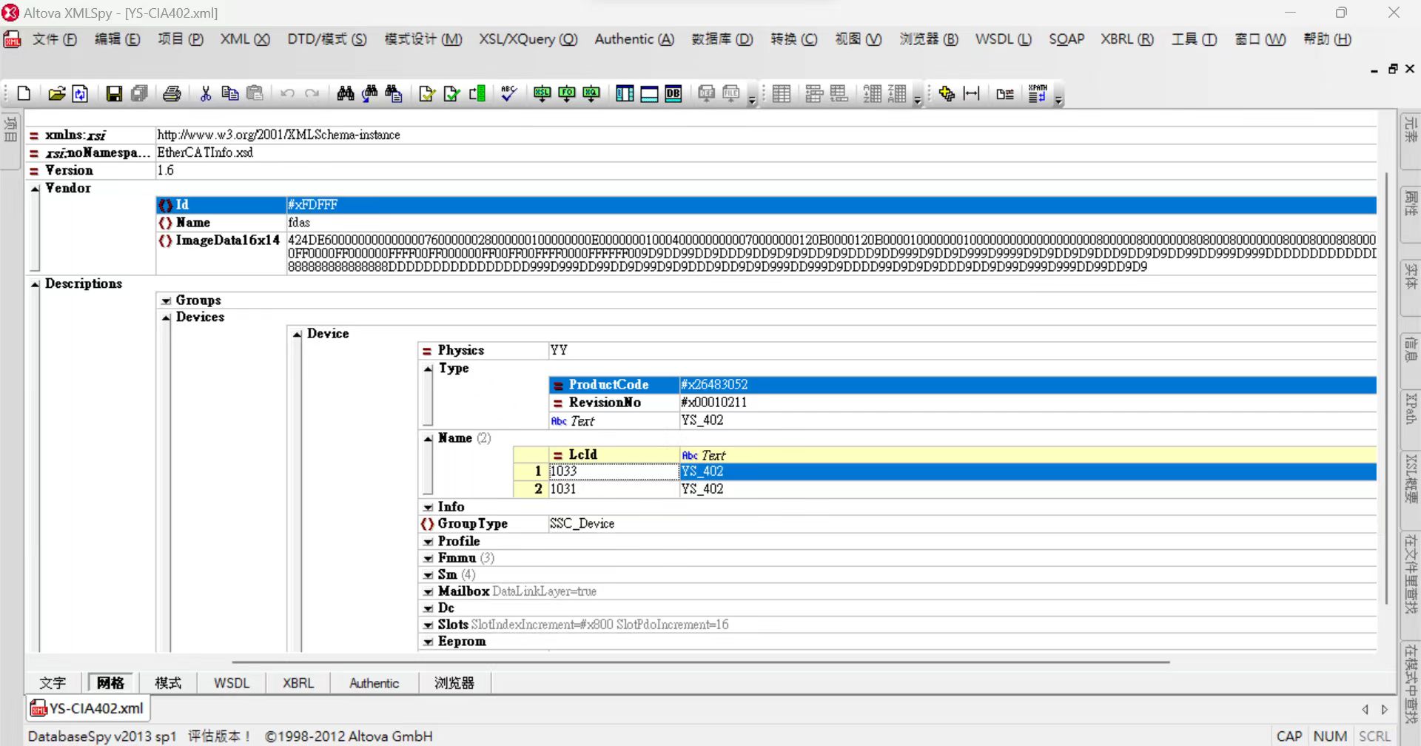
Task: Click the horizontal scrollbar under the grid
Action: [x=700, y=662]
